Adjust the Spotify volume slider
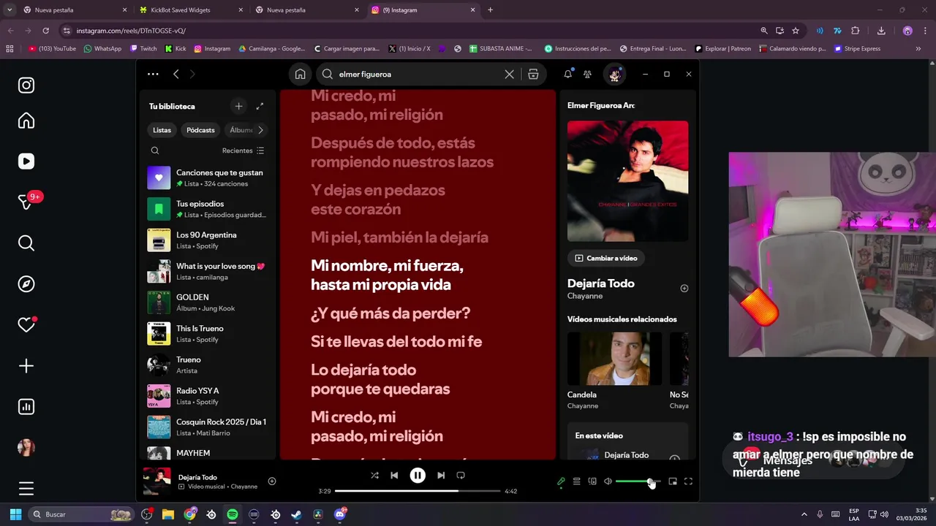This screenshot has height=526, width=936. [638, 481]
